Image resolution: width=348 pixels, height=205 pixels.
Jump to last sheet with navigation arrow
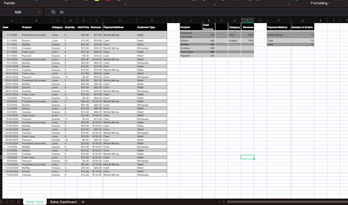tap(18, 202)
